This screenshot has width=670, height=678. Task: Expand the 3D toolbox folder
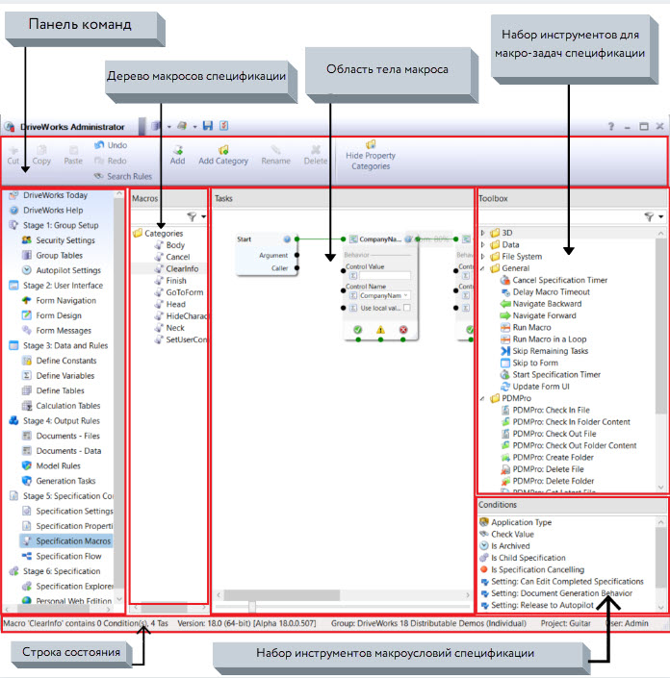(x=483, y=233)
